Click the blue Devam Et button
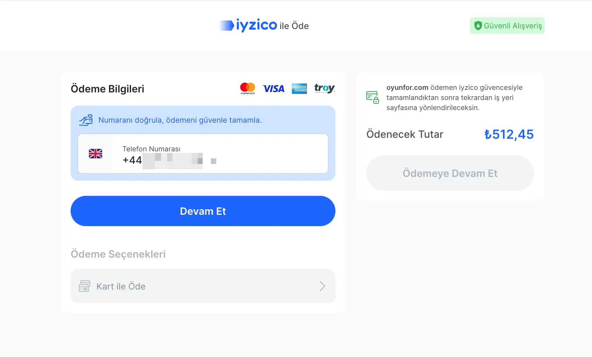This screenshot has height=357, width=592. tap(203, 211)
